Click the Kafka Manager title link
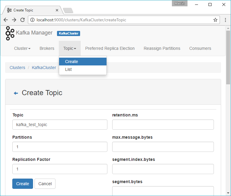The image size is (231, 196). (34, 33)
